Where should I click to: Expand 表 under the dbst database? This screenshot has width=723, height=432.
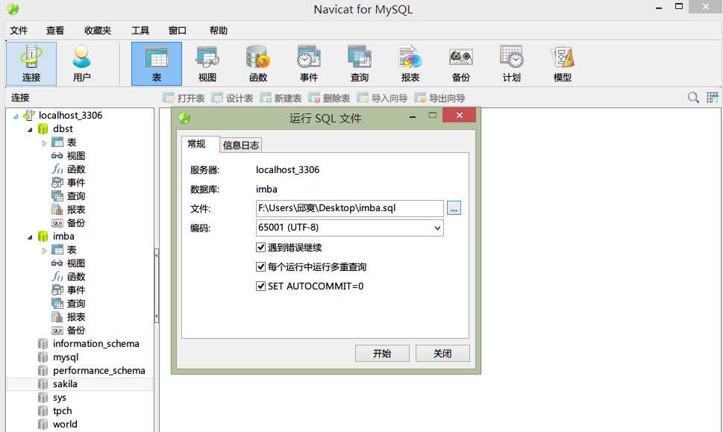click(x=44, y=143)
